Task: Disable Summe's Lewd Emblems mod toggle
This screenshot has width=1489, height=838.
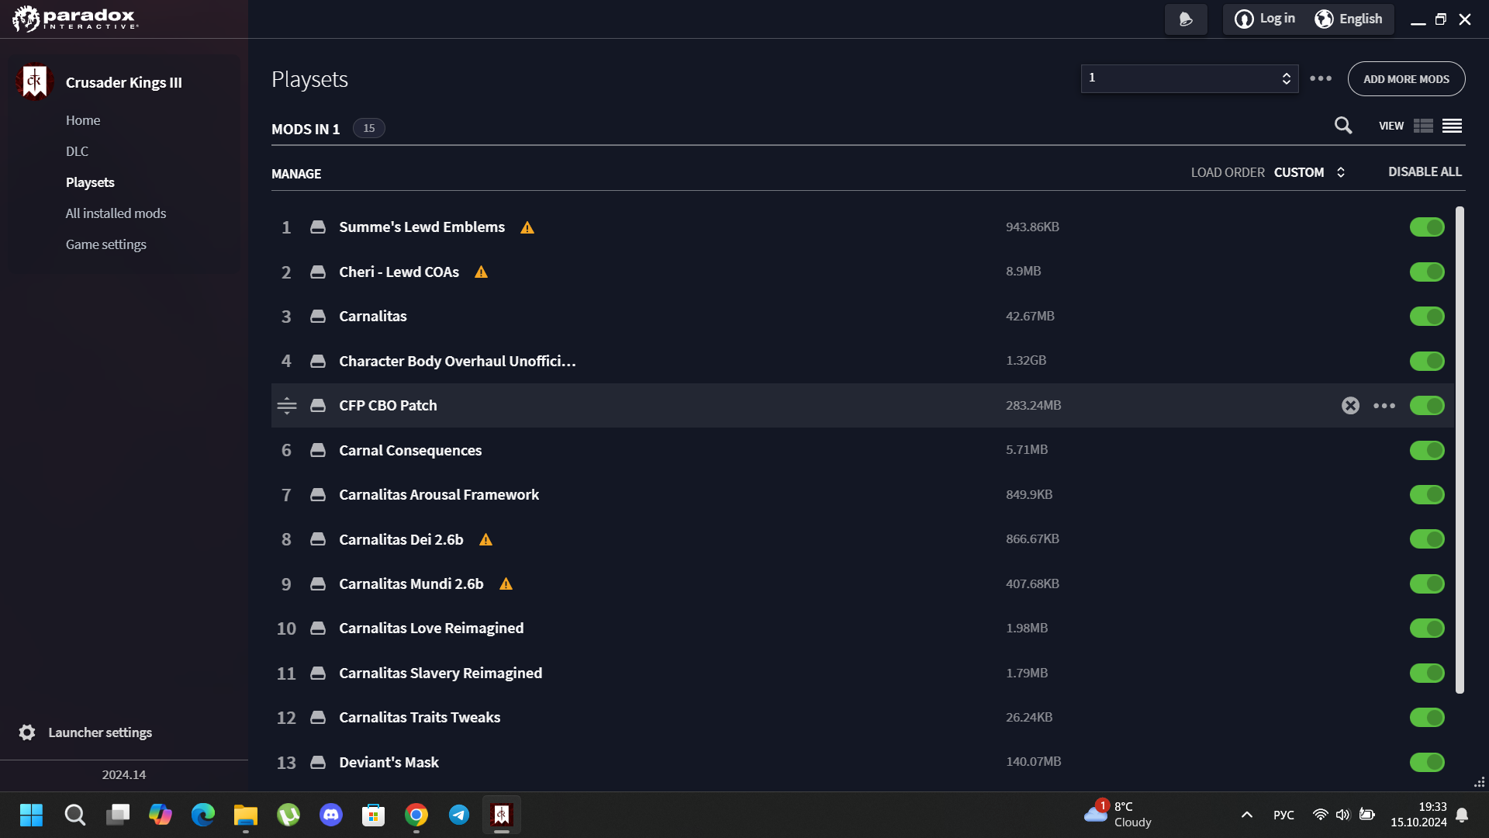Action: [1427, 227]
